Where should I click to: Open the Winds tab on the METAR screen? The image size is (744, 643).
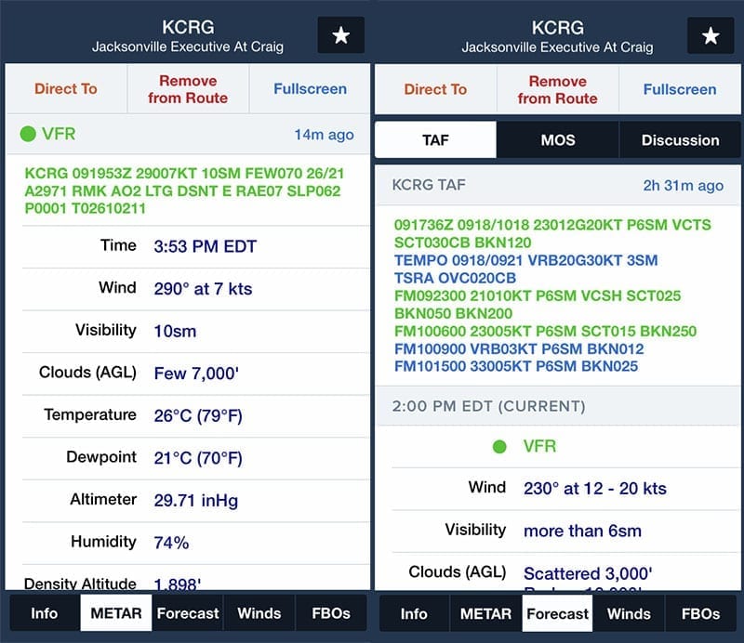tap(259, 613)
